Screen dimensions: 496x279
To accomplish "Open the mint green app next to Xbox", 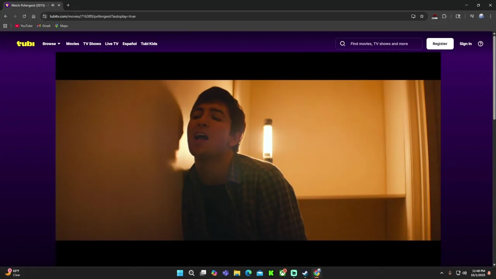I will coord(294,273).
